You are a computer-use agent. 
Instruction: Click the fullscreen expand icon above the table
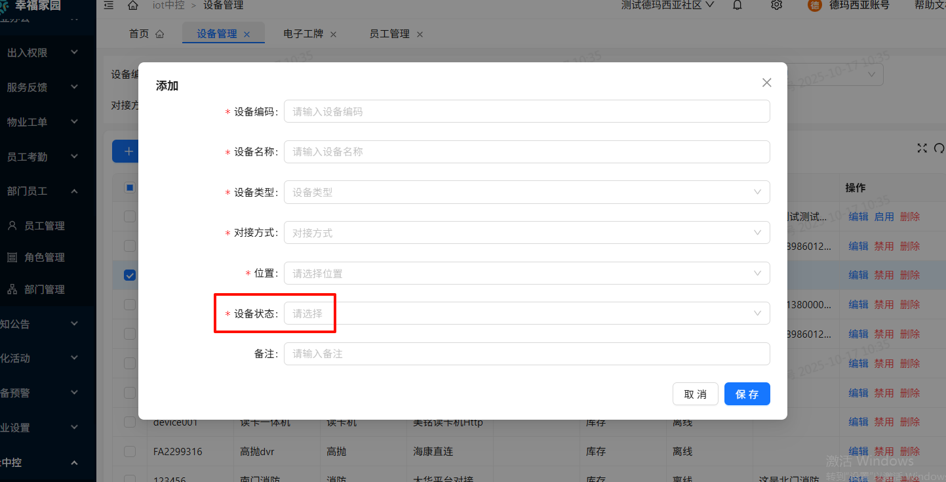(x=922, y=148)
